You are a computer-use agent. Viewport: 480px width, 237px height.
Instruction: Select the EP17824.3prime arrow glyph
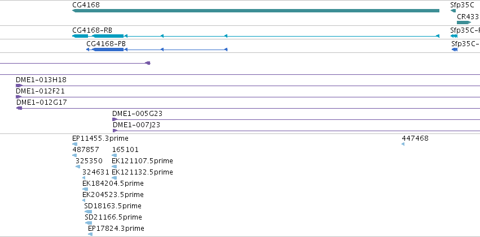[x=90, y=234]
